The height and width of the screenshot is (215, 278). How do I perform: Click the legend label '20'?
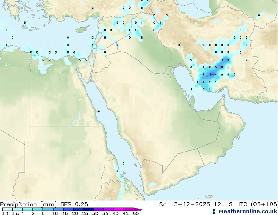(x=75, y=213)
